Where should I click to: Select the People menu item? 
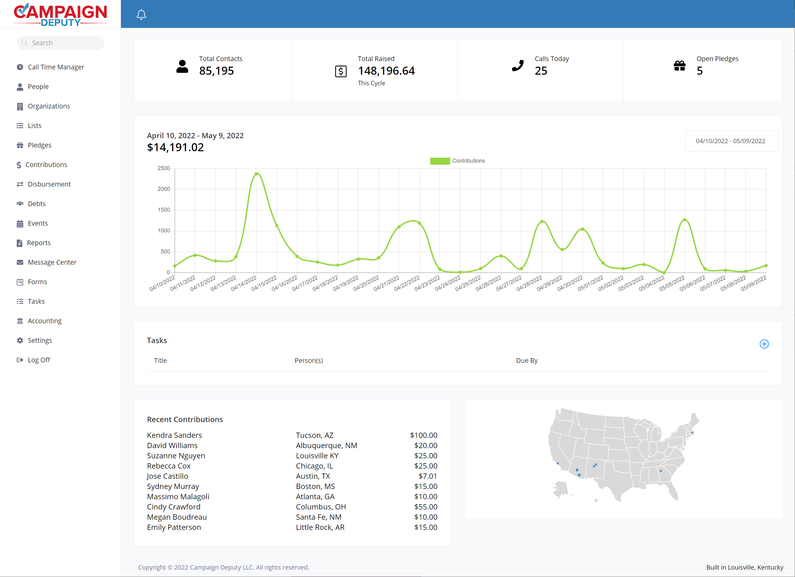pos(38,86)
